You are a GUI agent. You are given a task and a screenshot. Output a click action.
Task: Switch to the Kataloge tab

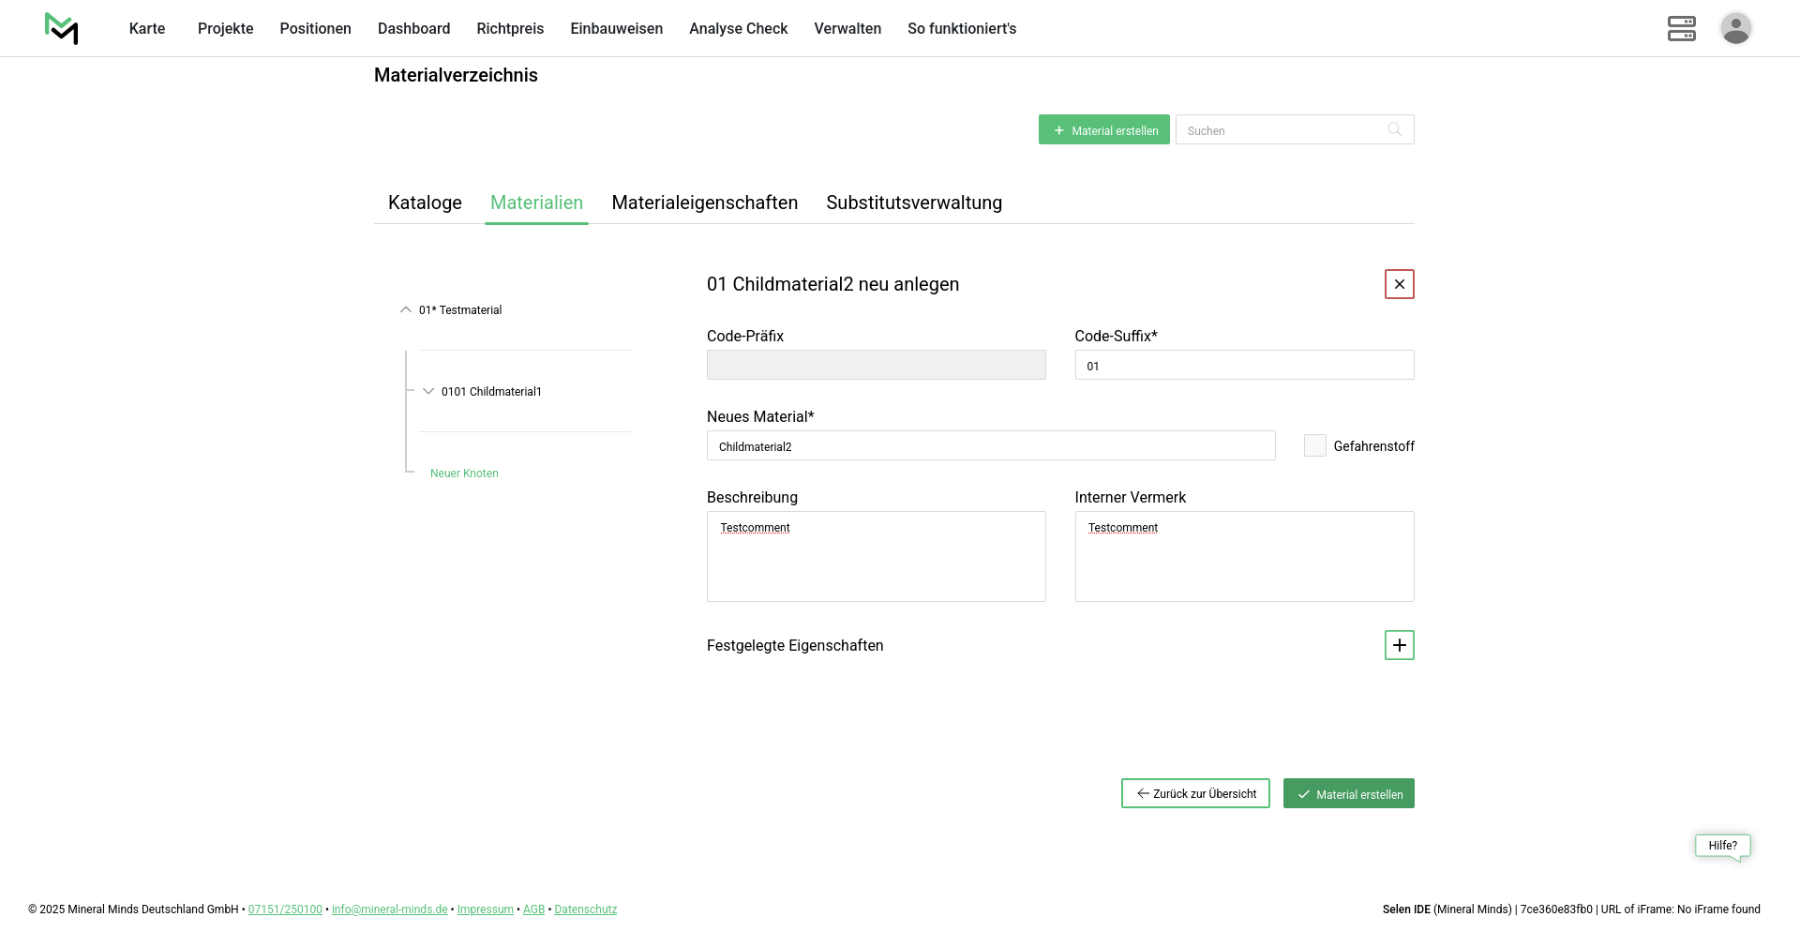(x=425, y=203)
